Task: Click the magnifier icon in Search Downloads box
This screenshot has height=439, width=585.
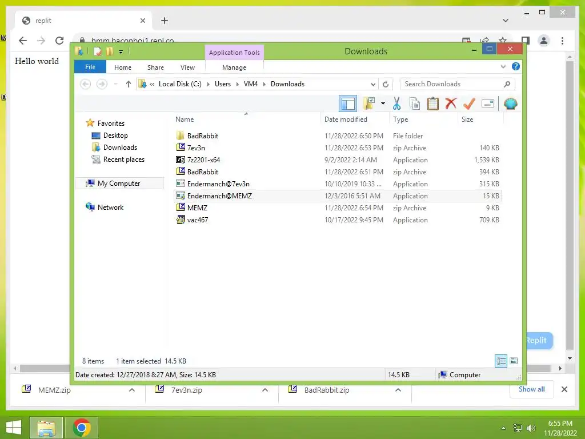Action: [507, 84]
